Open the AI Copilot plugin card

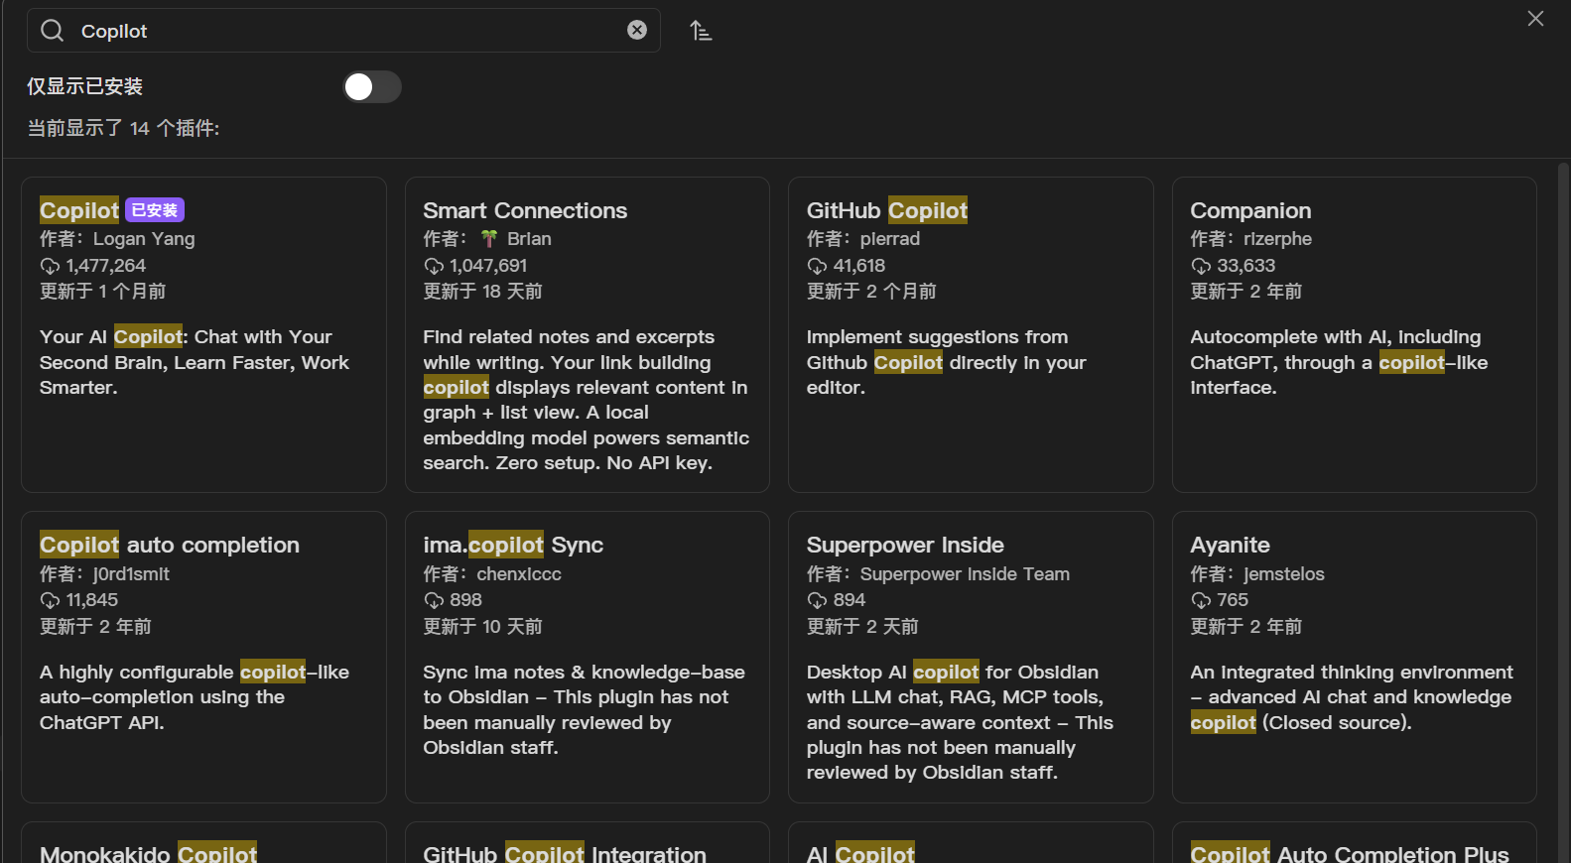[x=971, y=843]
